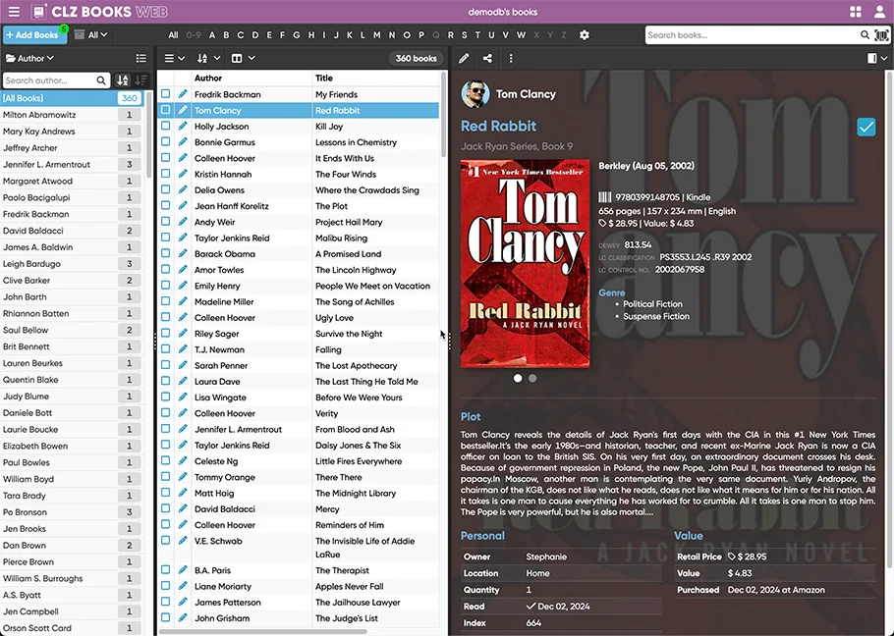Filter books by letter C
Image resolution: width=894 pixels, height=636 pixels.
[241, 35]
